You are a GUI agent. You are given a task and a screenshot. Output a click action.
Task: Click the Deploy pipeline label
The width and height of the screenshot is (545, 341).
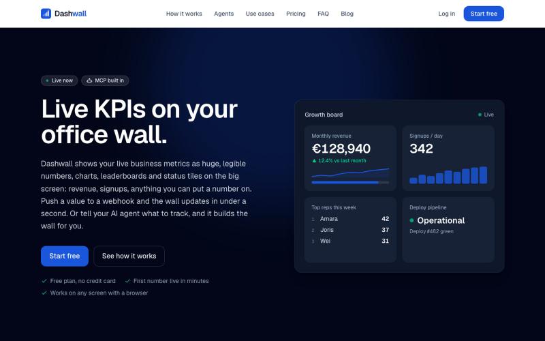point(428,207)
